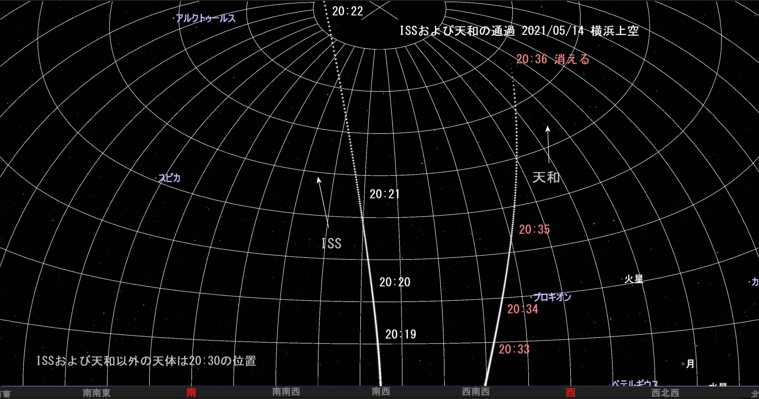
Task: Click the Moon marker beside 月
Action: pos(683,363)
